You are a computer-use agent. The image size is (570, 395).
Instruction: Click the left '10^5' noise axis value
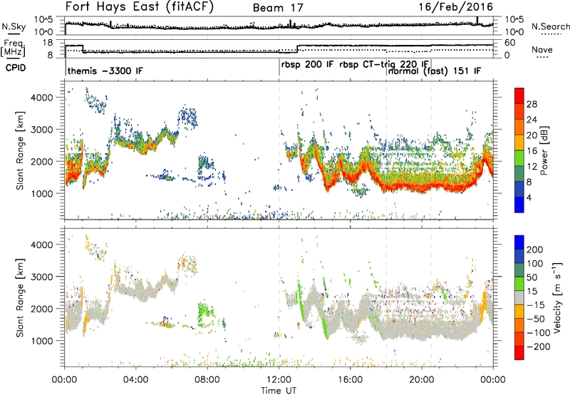pos(43,20)
